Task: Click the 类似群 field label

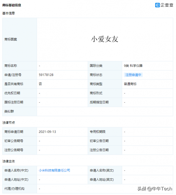Action: 9,111
